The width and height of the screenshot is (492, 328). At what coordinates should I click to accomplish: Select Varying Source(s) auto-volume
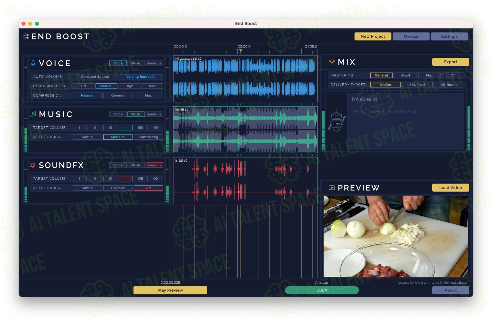point(141,77)
